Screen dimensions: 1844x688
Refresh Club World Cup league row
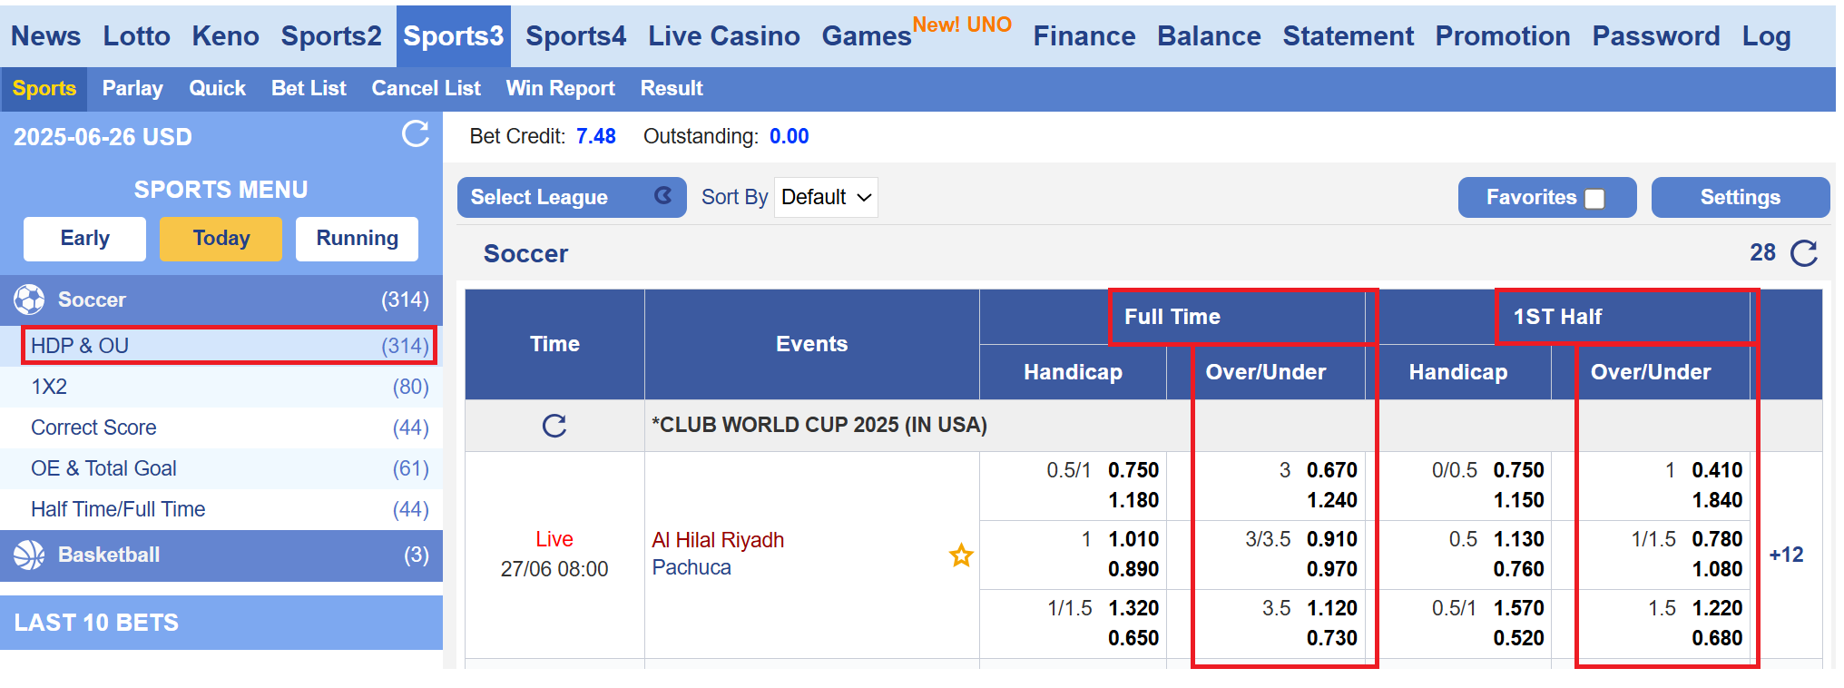[554, 426]
